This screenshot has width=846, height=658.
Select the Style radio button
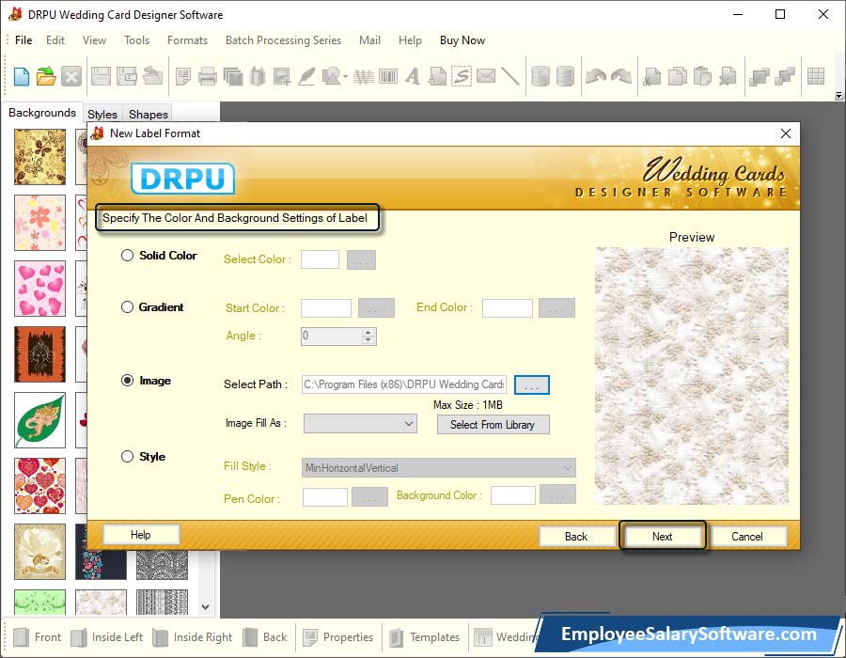pos(127,456)
